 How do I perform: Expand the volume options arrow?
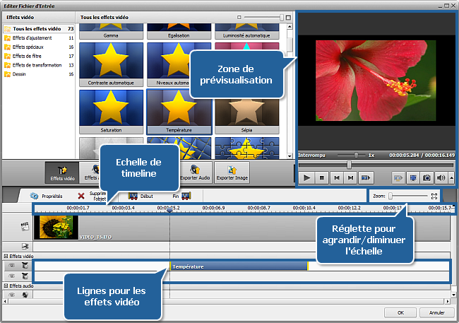tap(451, 178)
